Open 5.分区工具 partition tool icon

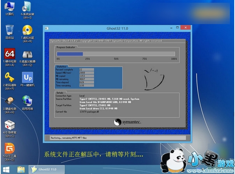pos(9,148)
